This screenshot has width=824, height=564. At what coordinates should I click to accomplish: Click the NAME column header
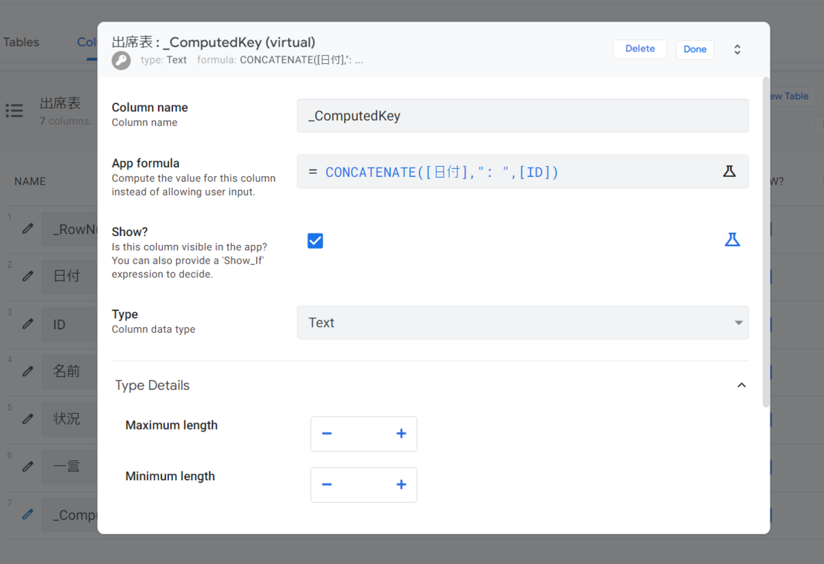coord(30,182)
